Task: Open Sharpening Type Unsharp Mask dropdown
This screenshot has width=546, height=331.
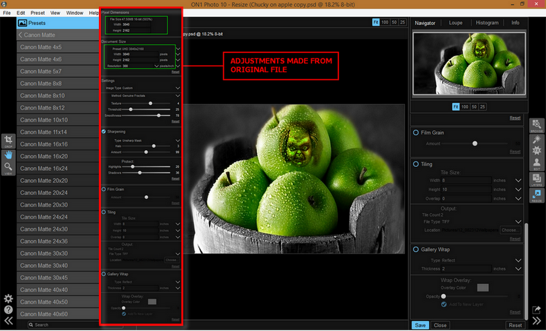Action: pyautogui.click(x=178, y=141)
